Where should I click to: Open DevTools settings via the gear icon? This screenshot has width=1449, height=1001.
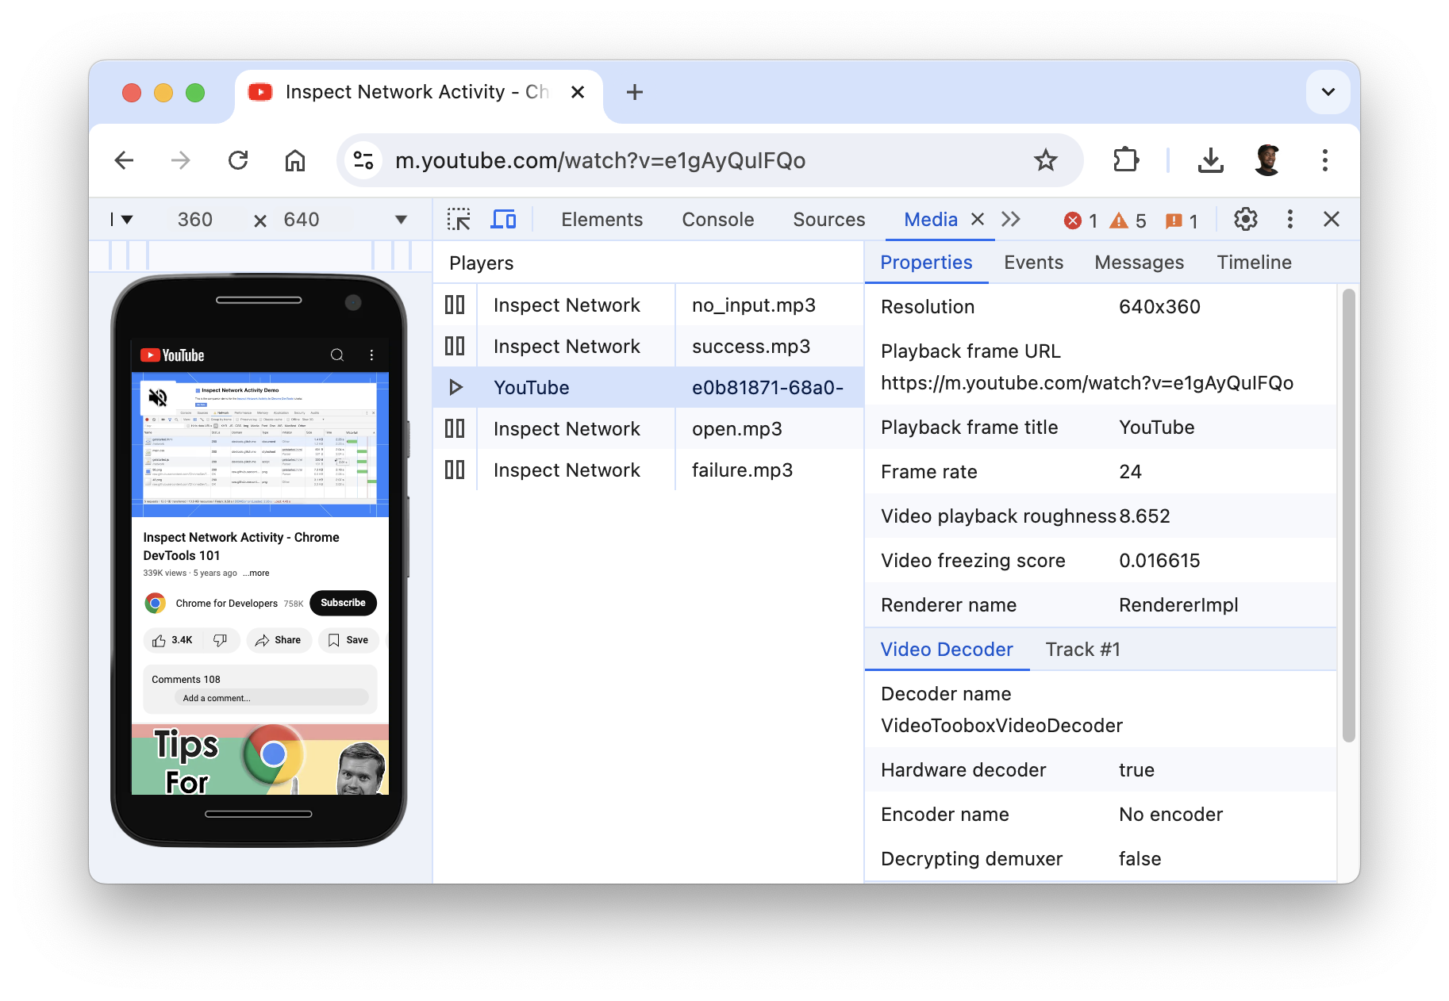pos(1245,220)
